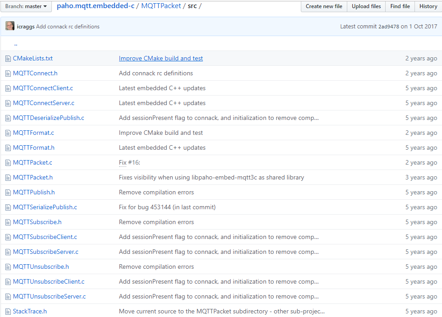This screenshot has width=442, height=317.
Task: Click file icon next to MQTTSerializePublish.c
Action: coord(8,207)
